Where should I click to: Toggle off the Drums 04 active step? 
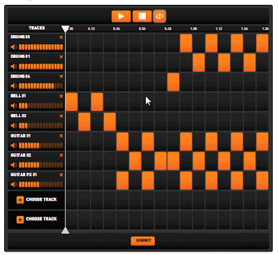pos(173,82)
